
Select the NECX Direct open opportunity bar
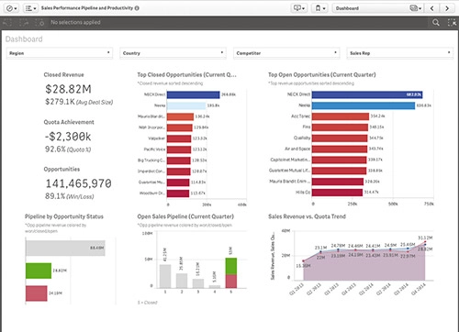[x=367, y=94]
